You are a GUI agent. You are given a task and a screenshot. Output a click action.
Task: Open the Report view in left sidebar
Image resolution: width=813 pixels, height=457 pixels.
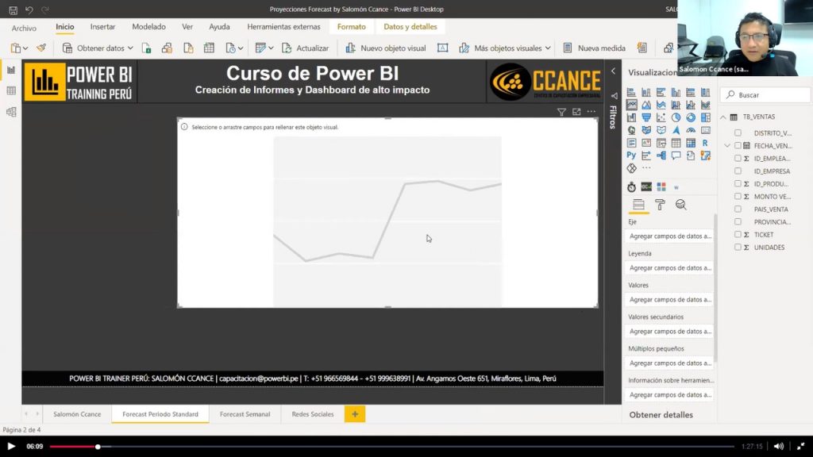click(x=11, y=70)
